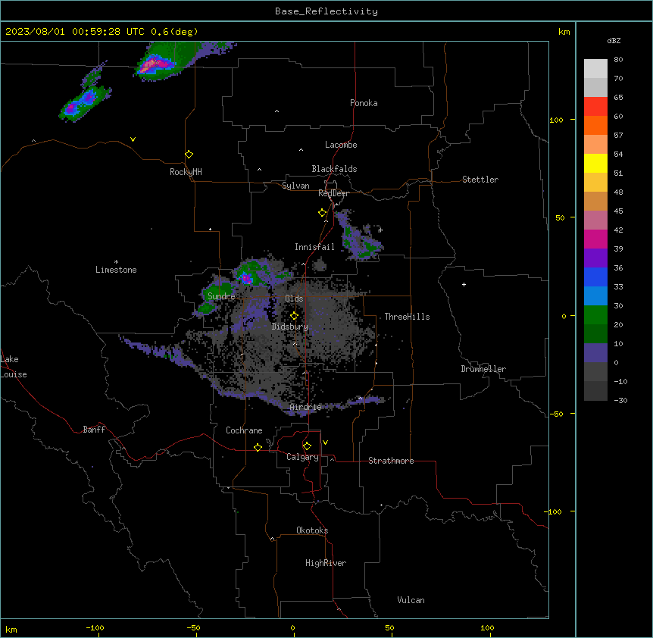Click the Stettler city label
The height and width of the screenshot is (638, 653).
(x=480, y=180)
